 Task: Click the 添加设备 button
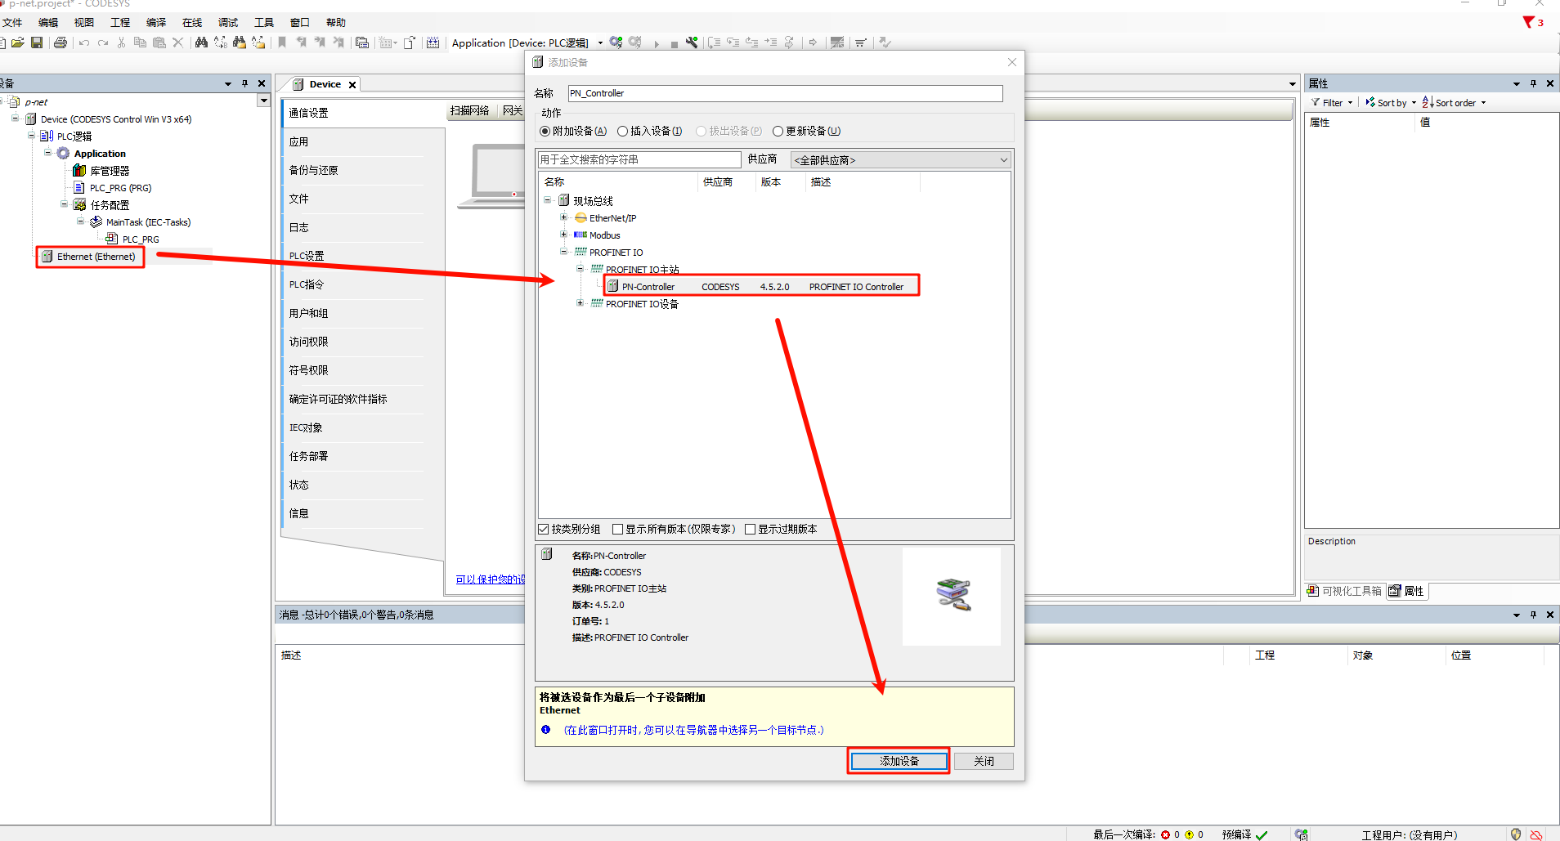pos(899,761)
